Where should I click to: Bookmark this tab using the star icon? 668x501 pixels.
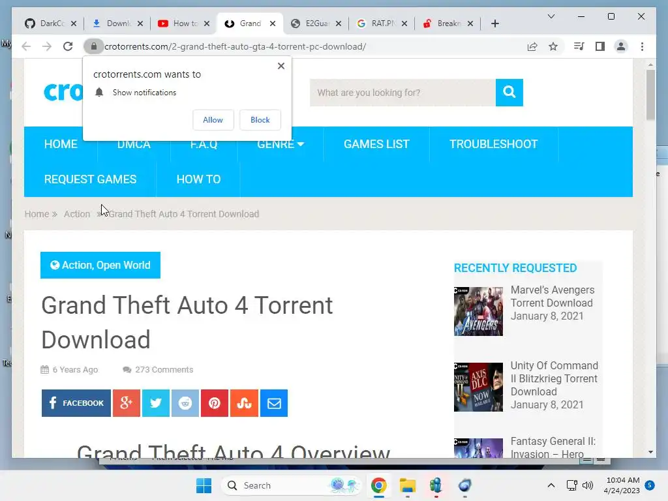553,46
